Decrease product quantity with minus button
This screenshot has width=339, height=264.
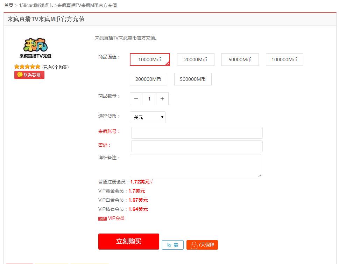point(136,99)
